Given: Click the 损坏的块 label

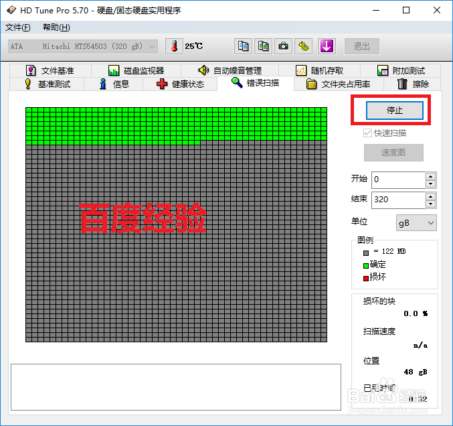Looking at the screenshot, I should click(379, 301).
